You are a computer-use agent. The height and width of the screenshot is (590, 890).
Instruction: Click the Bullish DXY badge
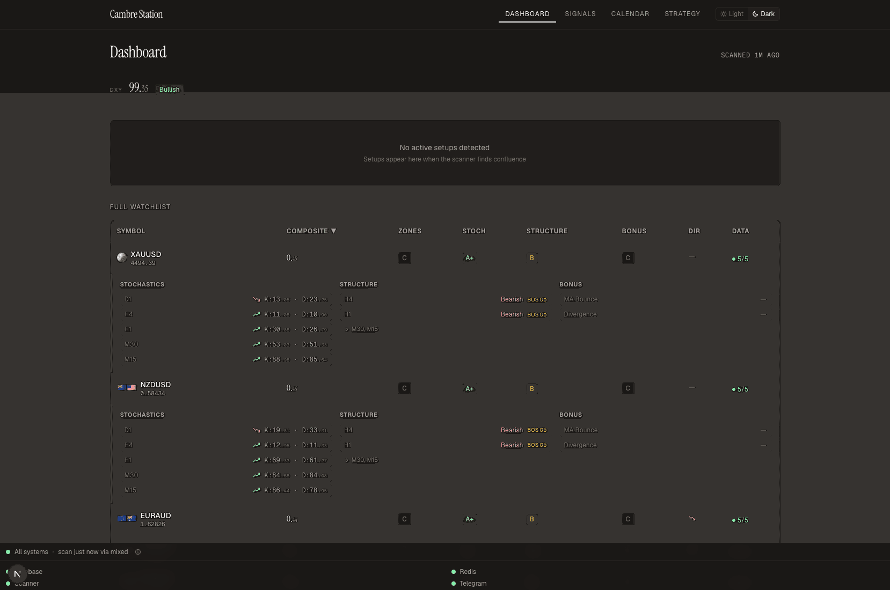pyautogui.click(x=170, y=90)
